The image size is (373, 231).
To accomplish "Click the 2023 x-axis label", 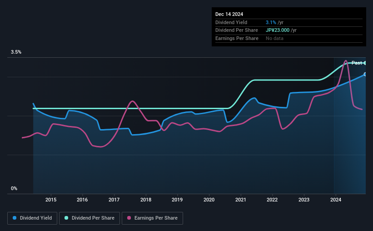I will tap(304, 200).
